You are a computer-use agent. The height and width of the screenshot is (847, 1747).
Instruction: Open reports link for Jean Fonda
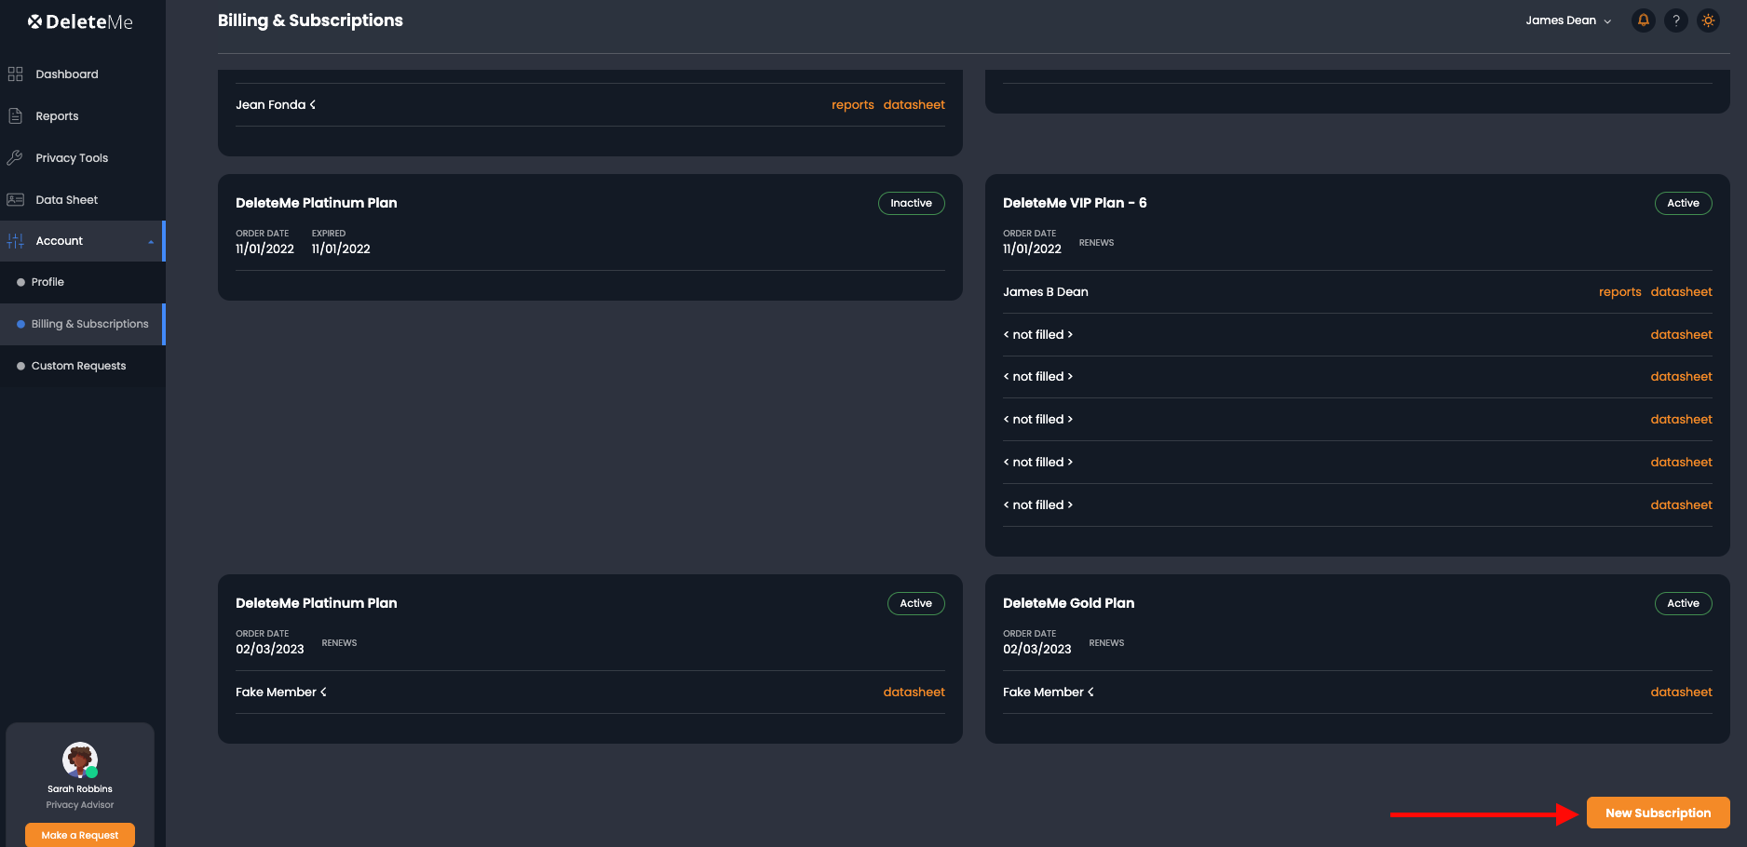(853, 104)
